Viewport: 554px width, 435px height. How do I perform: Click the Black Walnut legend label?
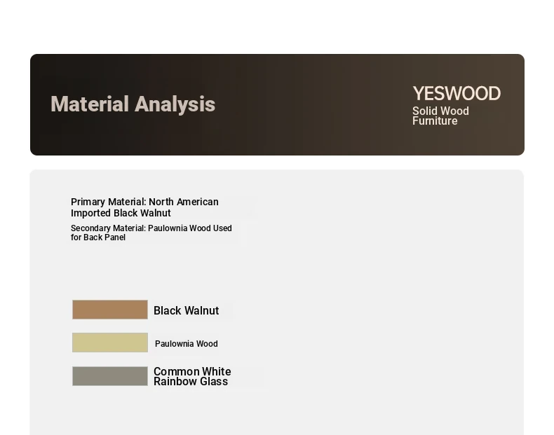click(x=187, y=310)
